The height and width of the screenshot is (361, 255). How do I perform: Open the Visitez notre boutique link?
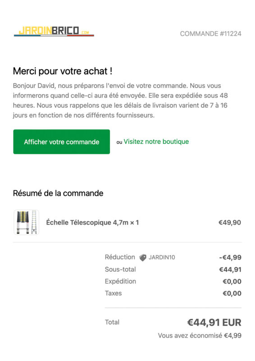click(x=156, y=142)
